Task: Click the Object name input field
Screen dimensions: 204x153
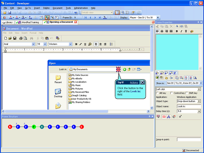Action: click(189, 106)
